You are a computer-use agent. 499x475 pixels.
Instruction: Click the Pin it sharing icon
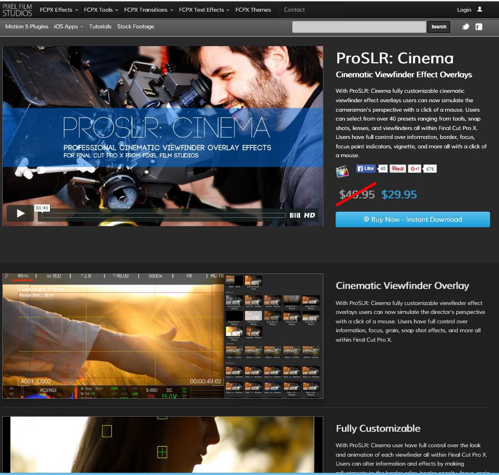[x=397, y=169]
